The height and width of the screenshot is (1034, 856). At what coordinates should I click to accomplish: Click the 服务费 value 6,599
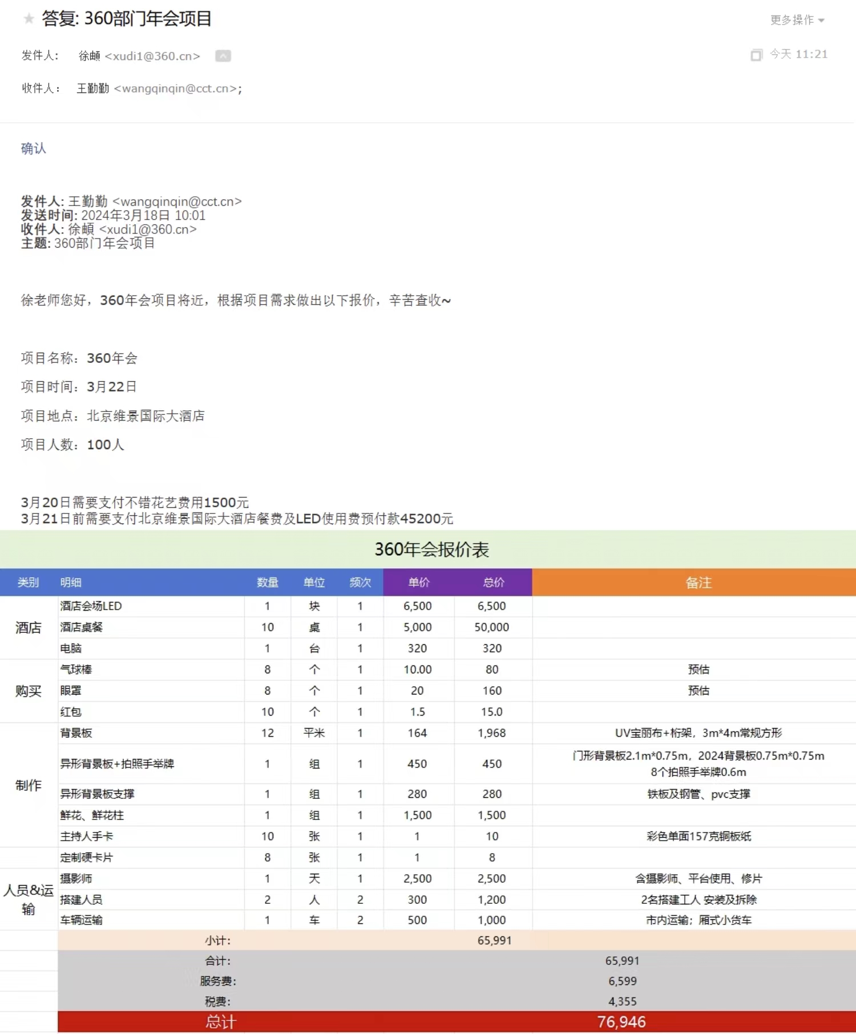point(622,981)
